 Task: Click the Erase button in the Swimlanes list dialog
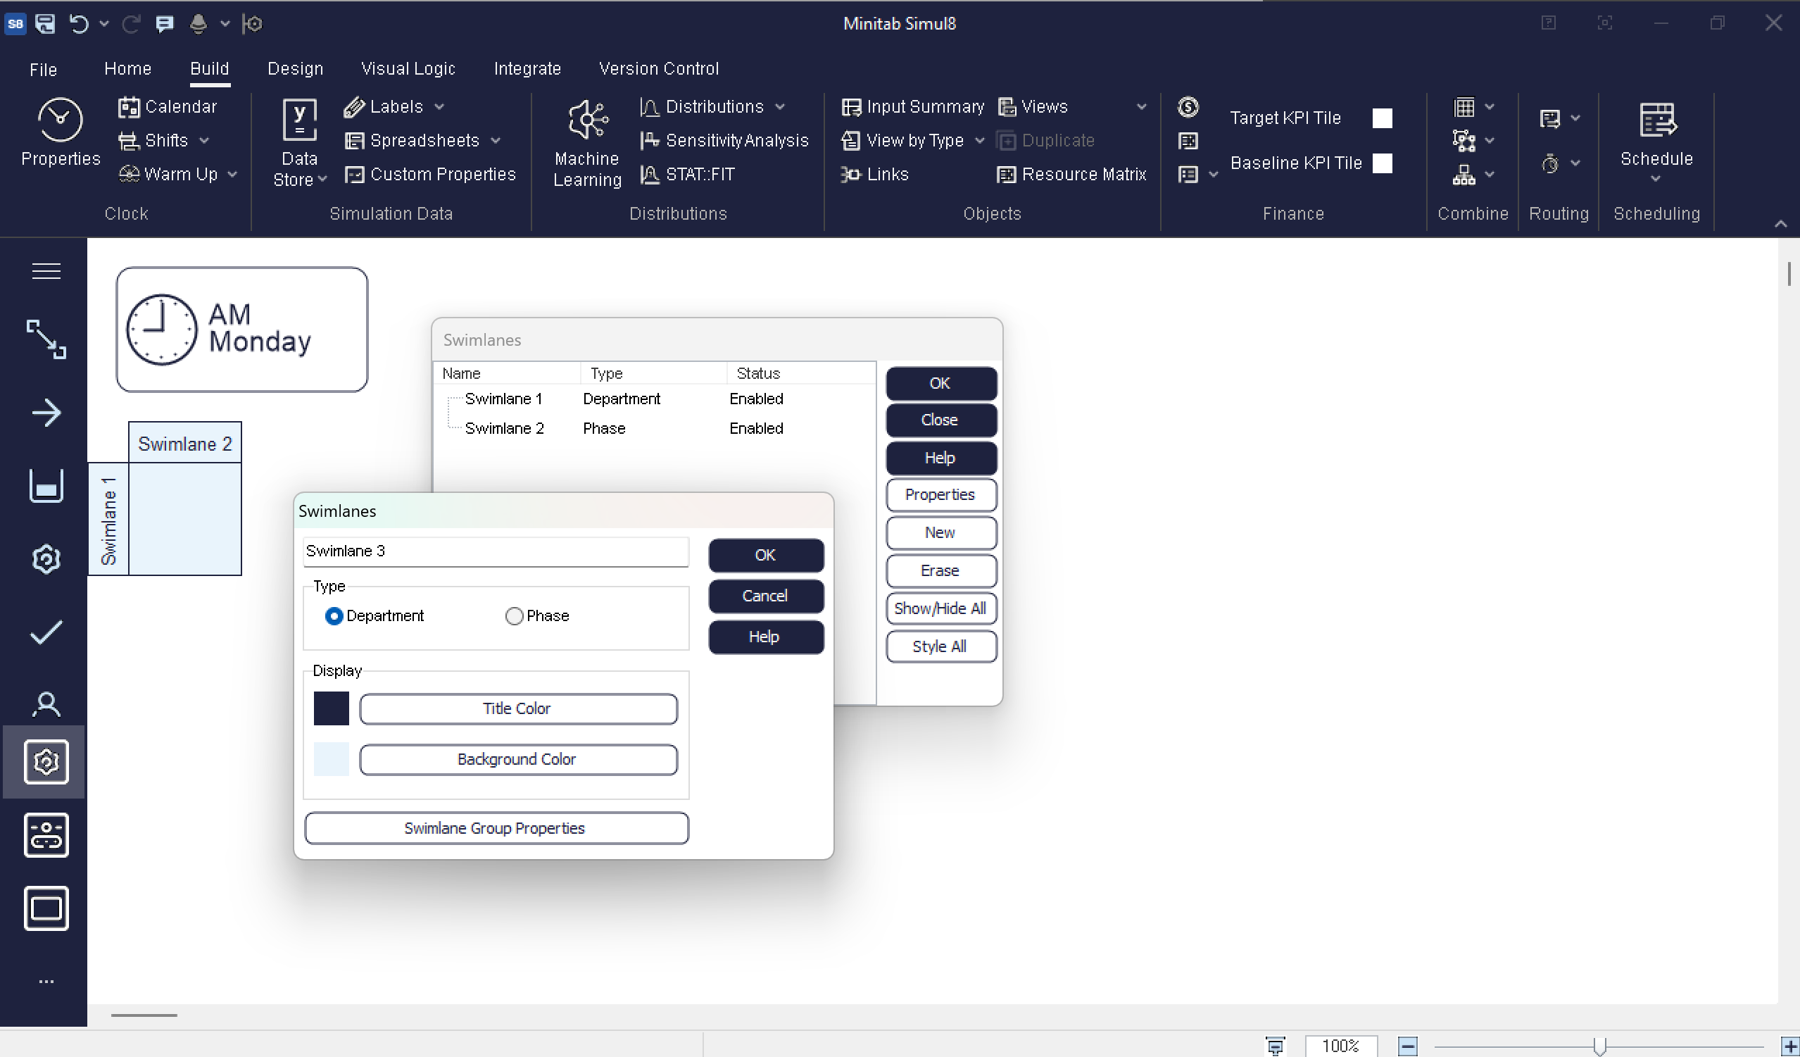pos(940,570)
